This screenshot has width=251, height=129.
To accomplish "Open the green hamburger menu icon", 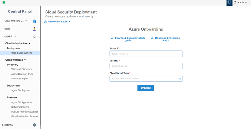I will [4, 2].
